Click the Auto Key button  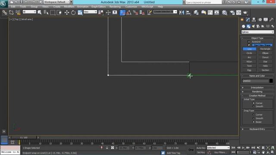201,148
